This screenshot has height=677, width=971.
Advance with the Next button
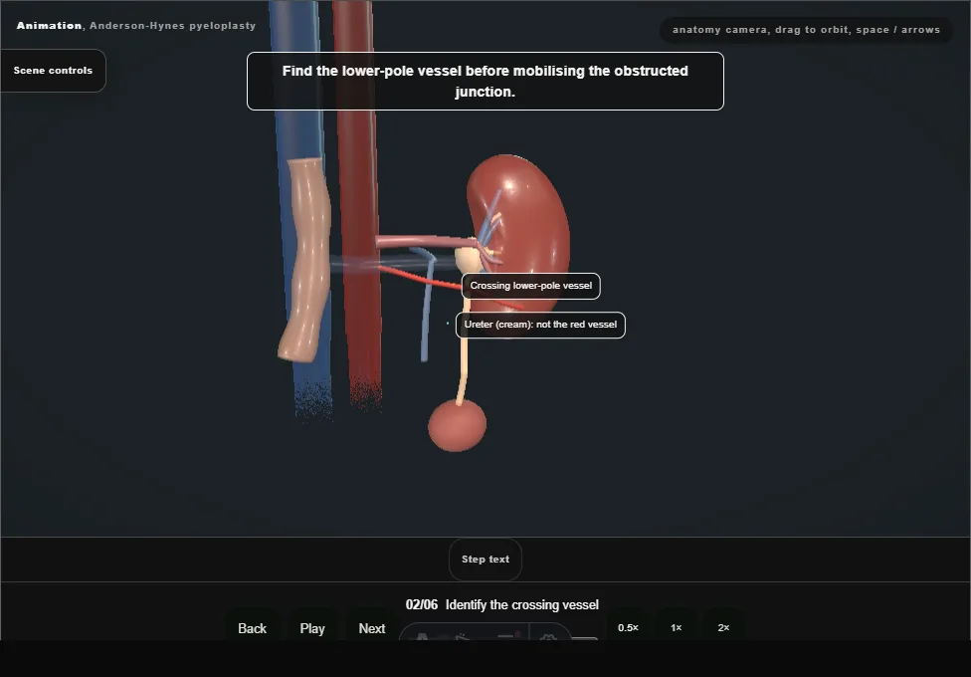371,628
